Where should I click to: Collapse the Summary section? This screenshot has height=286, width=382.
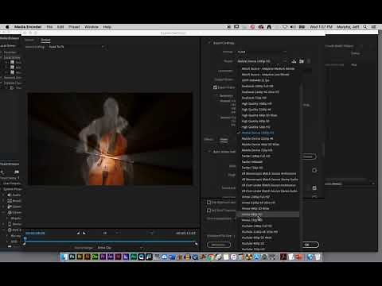216,95
